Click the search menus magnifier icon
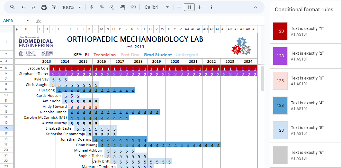The height and width of the screenshot is (168, 341). tap(13, 7)
